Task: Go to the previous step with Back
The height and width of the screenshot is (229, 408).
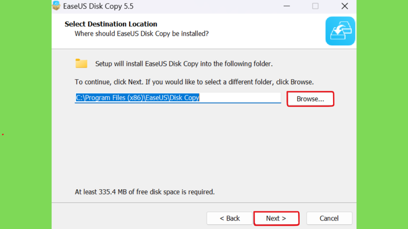Action: click(229, 218)
